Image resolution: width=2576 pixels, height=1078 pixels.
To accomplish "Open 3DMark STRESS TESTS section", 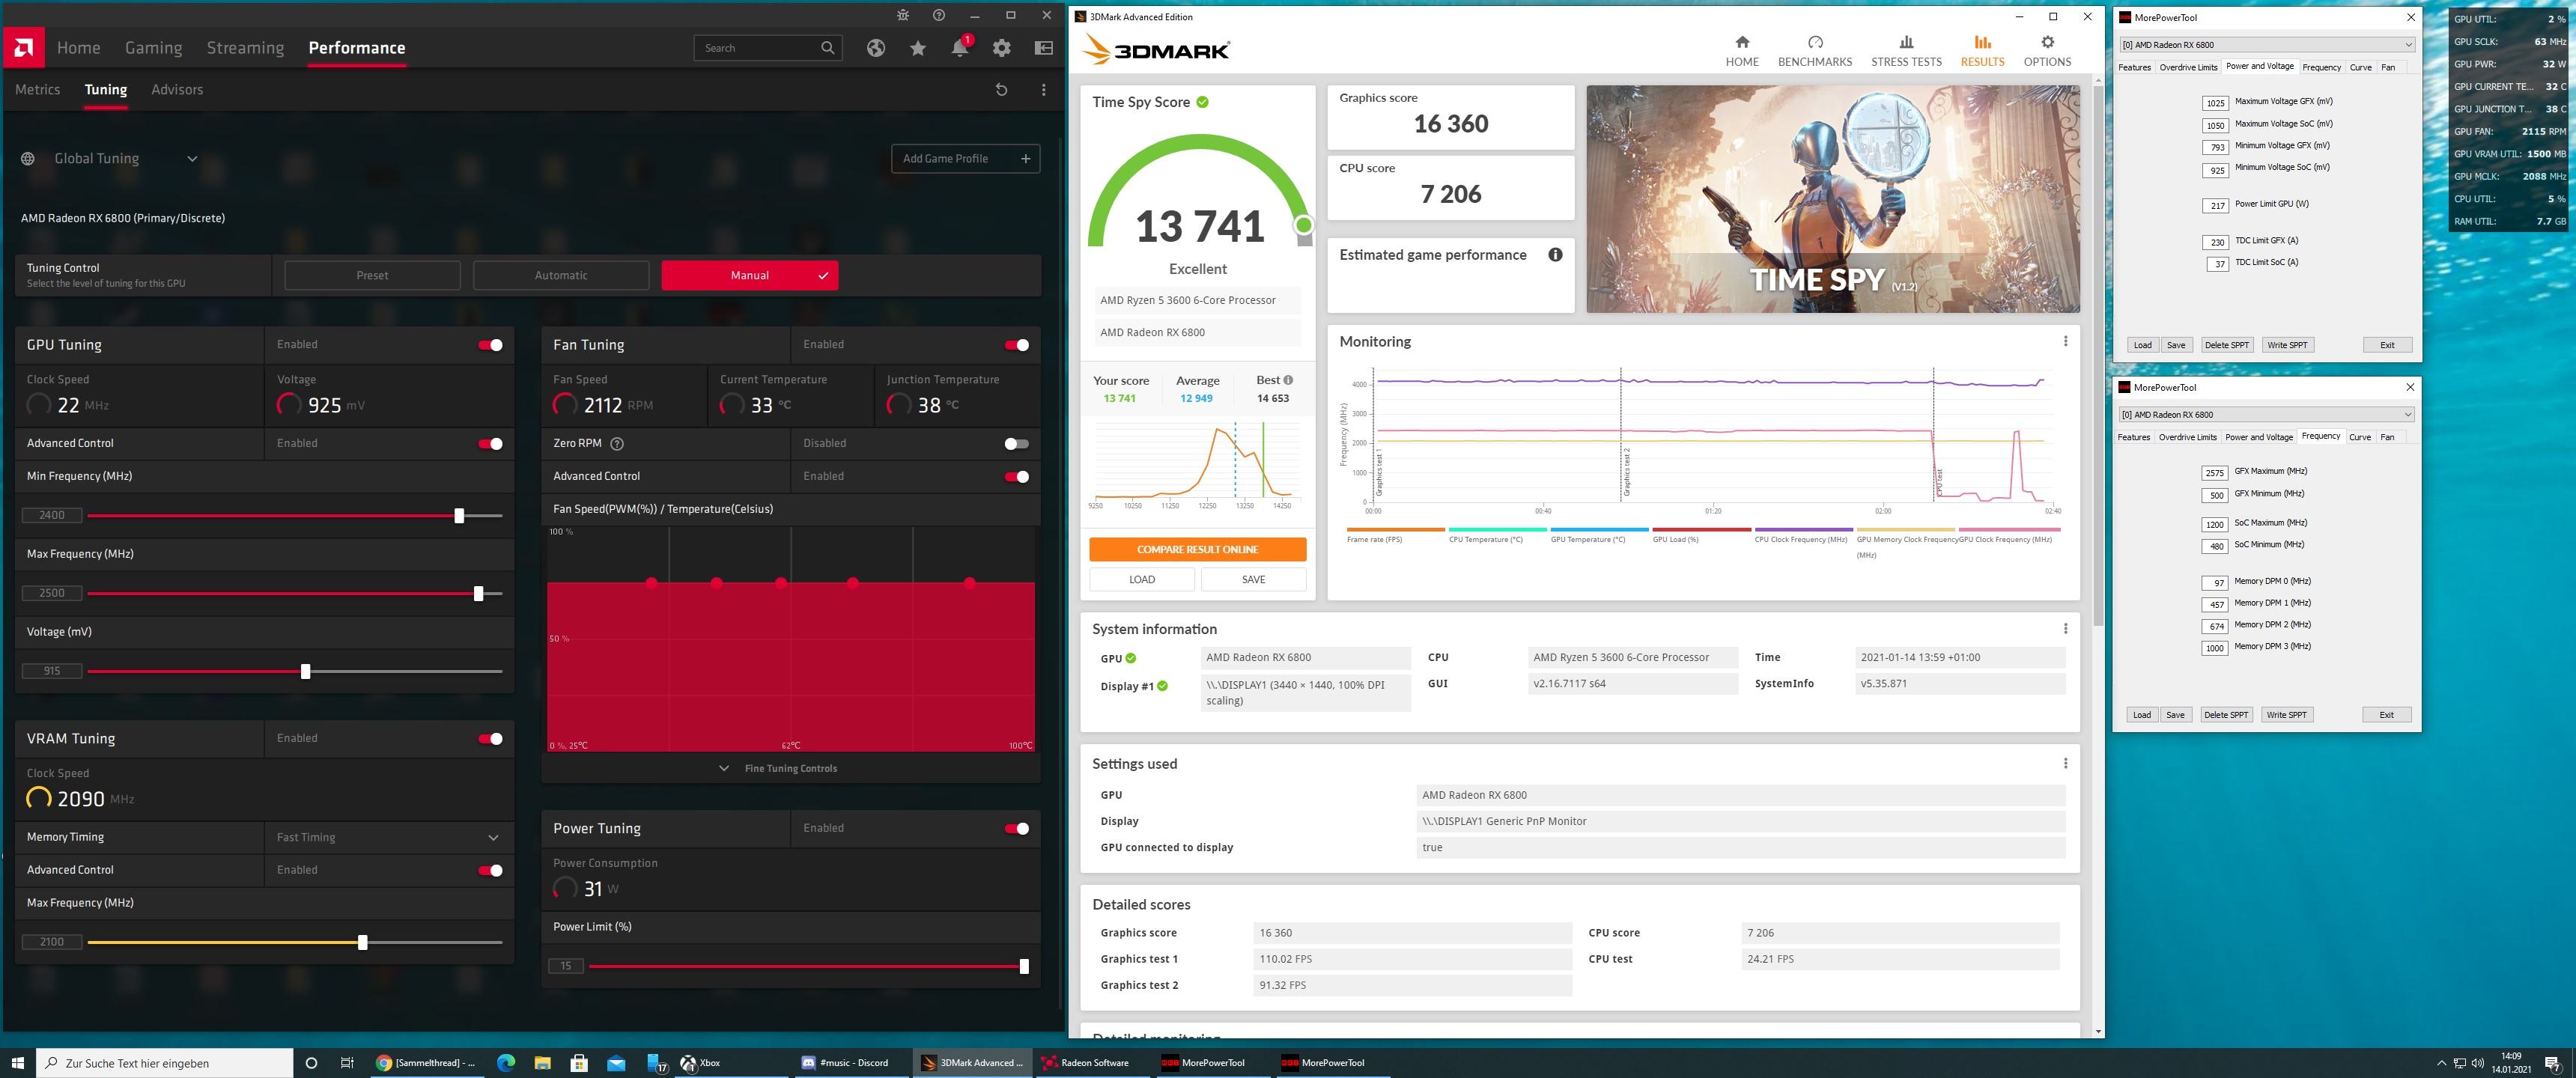I will click(1906, 51).
